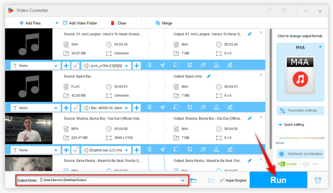This screenshot has height=193, width=333.
Task: Expand the M4A output format dropdown
Action: [320, 47]
